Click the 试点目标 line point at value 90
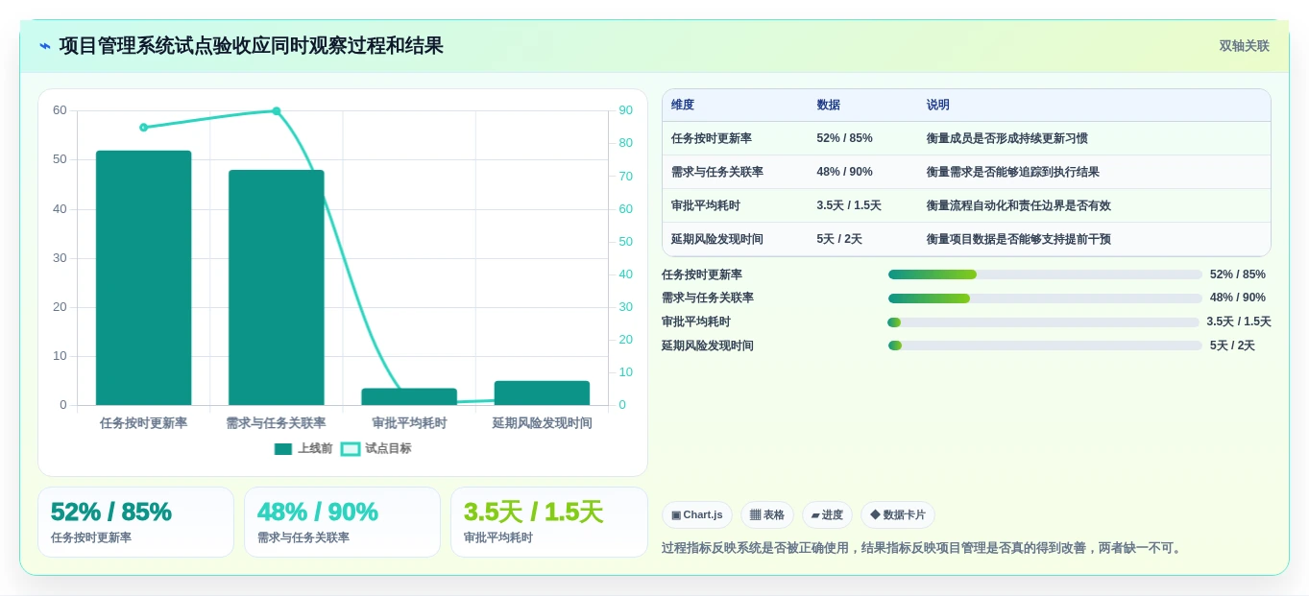Viewport: 1309px width, 596px height. 277,110
